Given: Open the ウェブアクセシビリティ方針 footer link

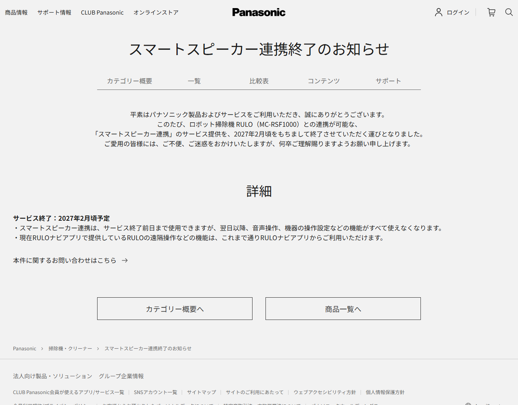Looking at the screenshot, I should pos(325,392).
